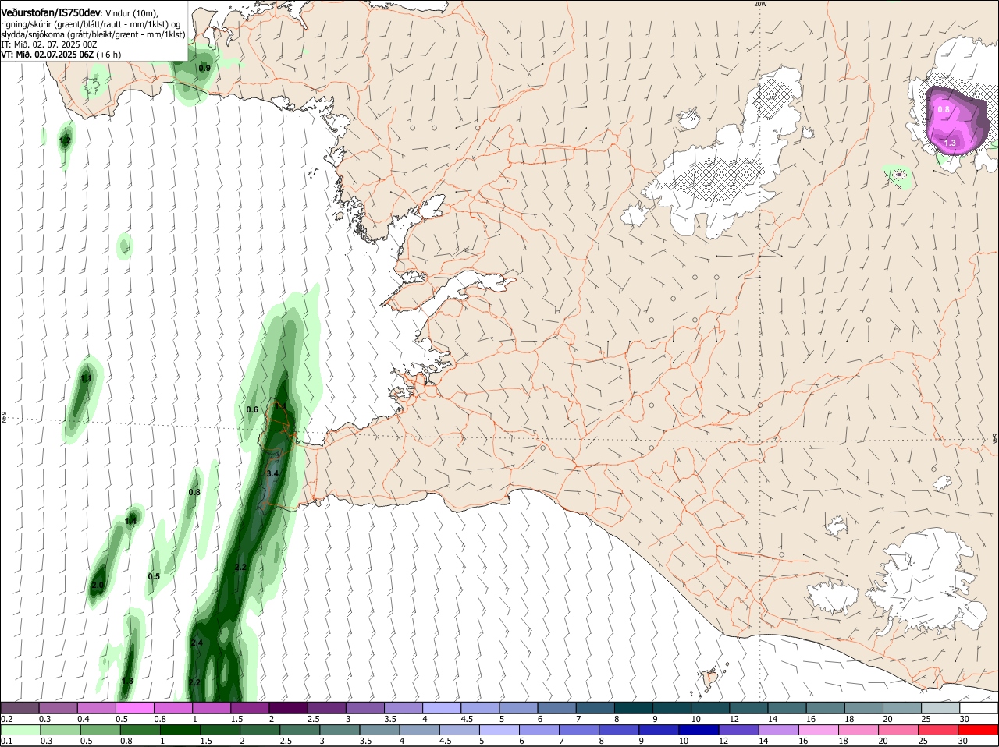Screen dimensions: 999x747
Task: Click the dark teal 9 swatch in snow legend
Action: click(x=672, y=707)
